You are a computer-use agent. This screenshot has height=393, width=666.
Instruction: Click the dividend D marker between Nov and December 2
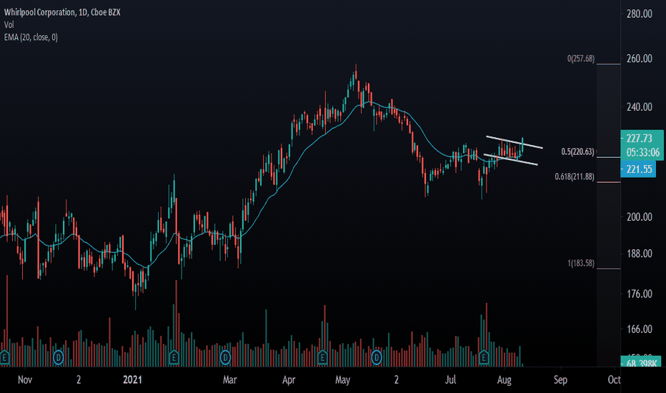click(x=58, y=358)
